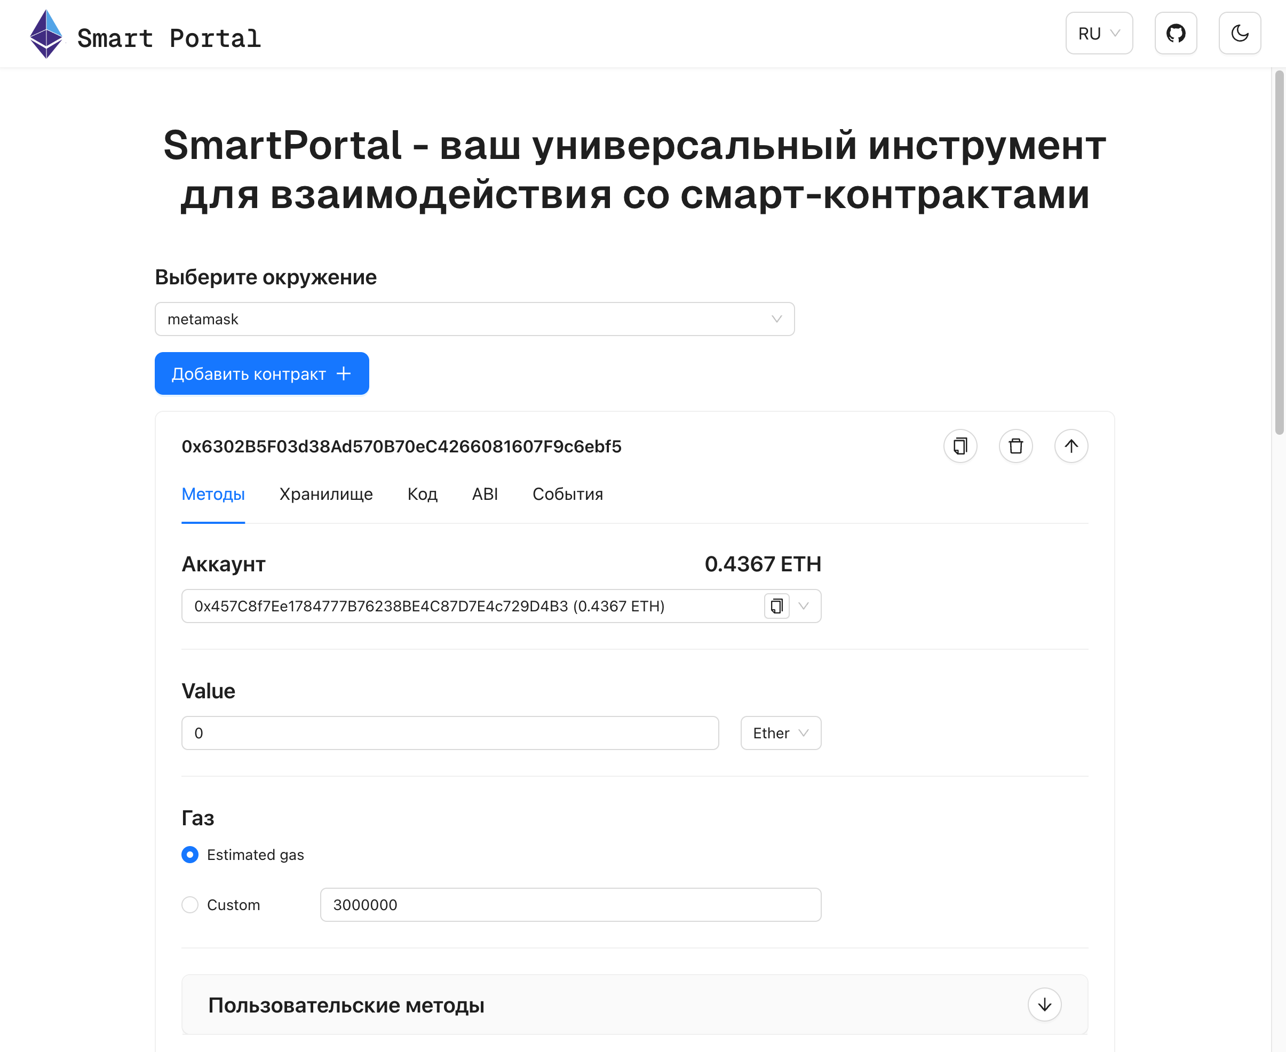Switch to the Хранилище tab
The image size is (1286, 1052).
click(x=326, y=494)
